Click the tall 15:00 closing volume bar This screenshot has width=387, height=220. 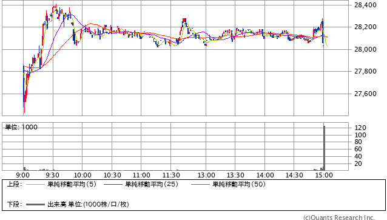coord(325,148)
